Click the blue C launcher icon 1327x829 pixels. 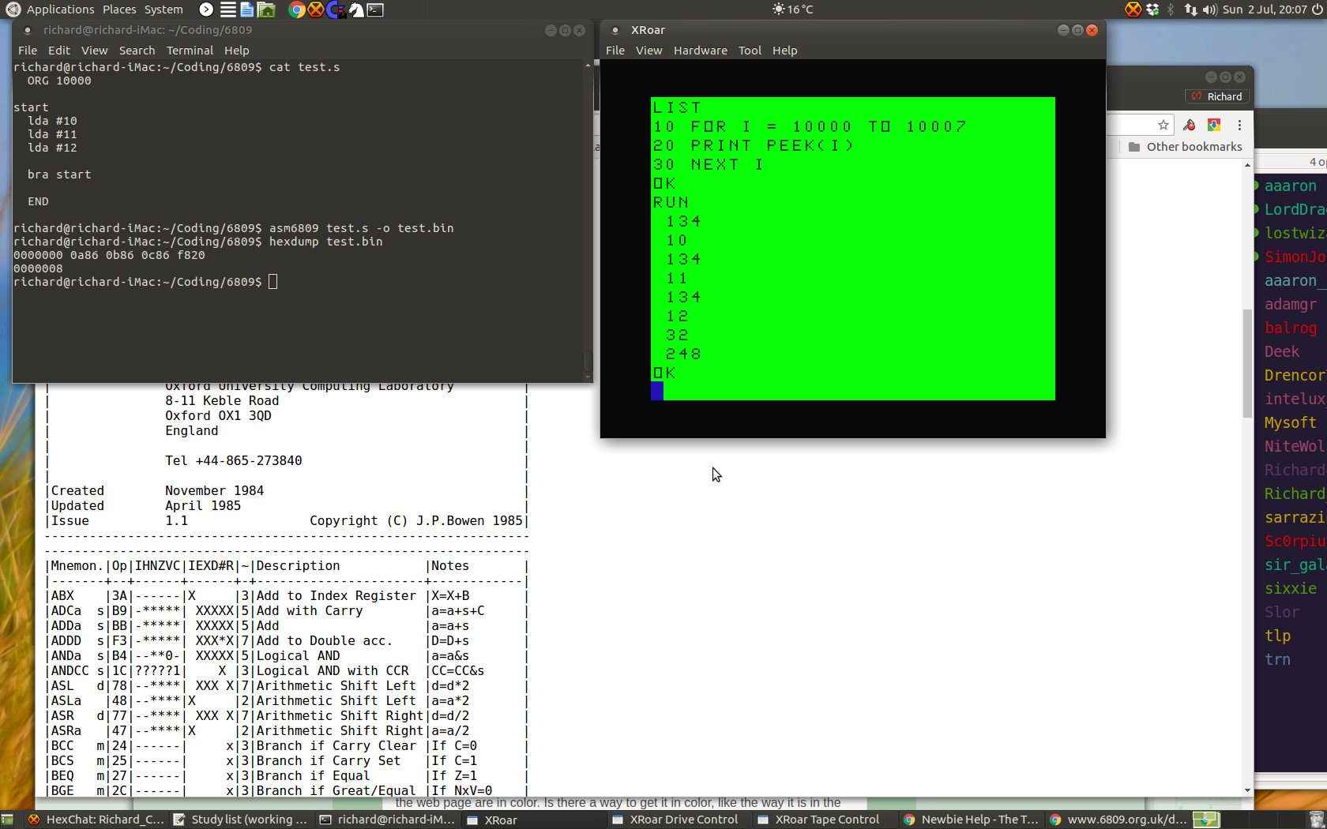336,9
